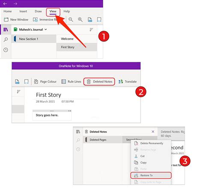Viewport: 203px width, 194px height.
Task: Click the library icon in Deleted Notes panel
Action: (78, 132)
